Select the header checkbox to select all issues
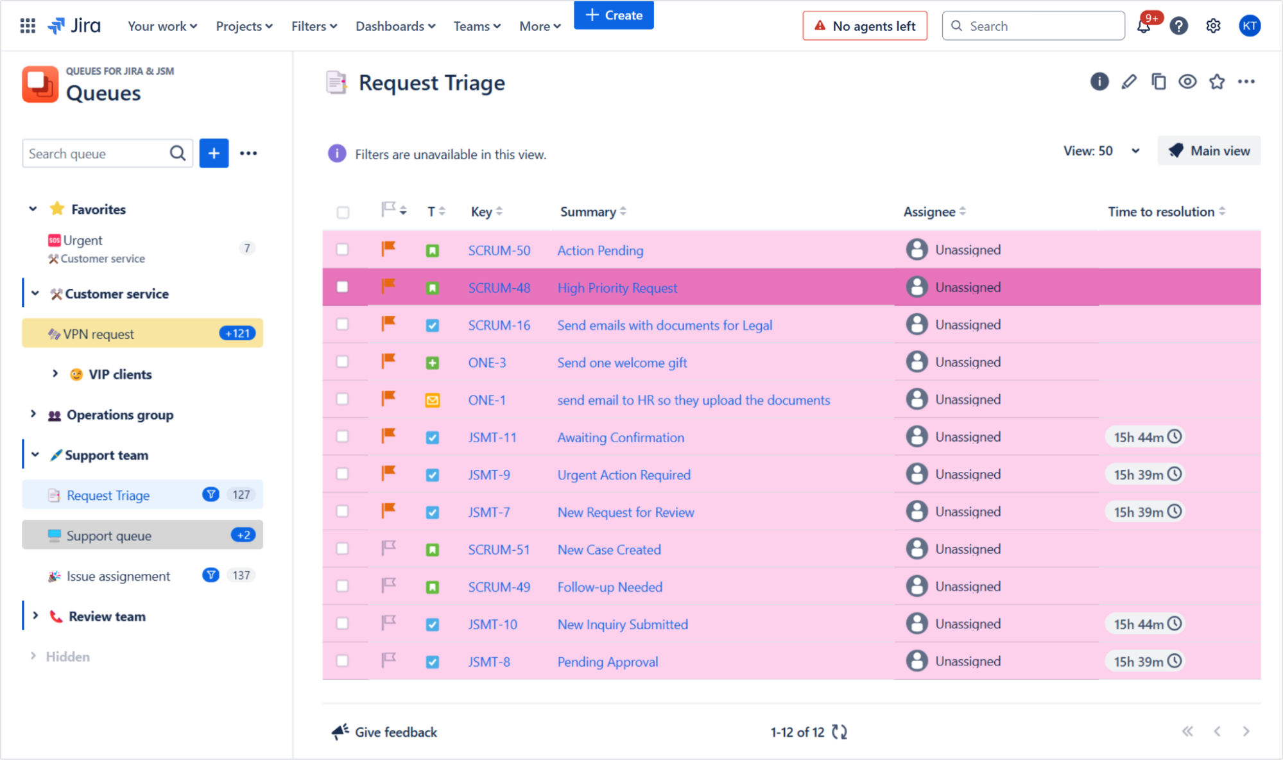Image resolution: width=1283 pixels, height=760 pixels. (343, 211)
